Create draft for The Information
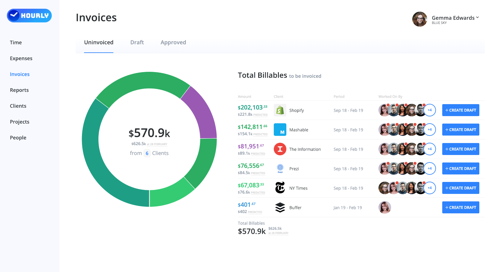494x272 pixels. 461,149
